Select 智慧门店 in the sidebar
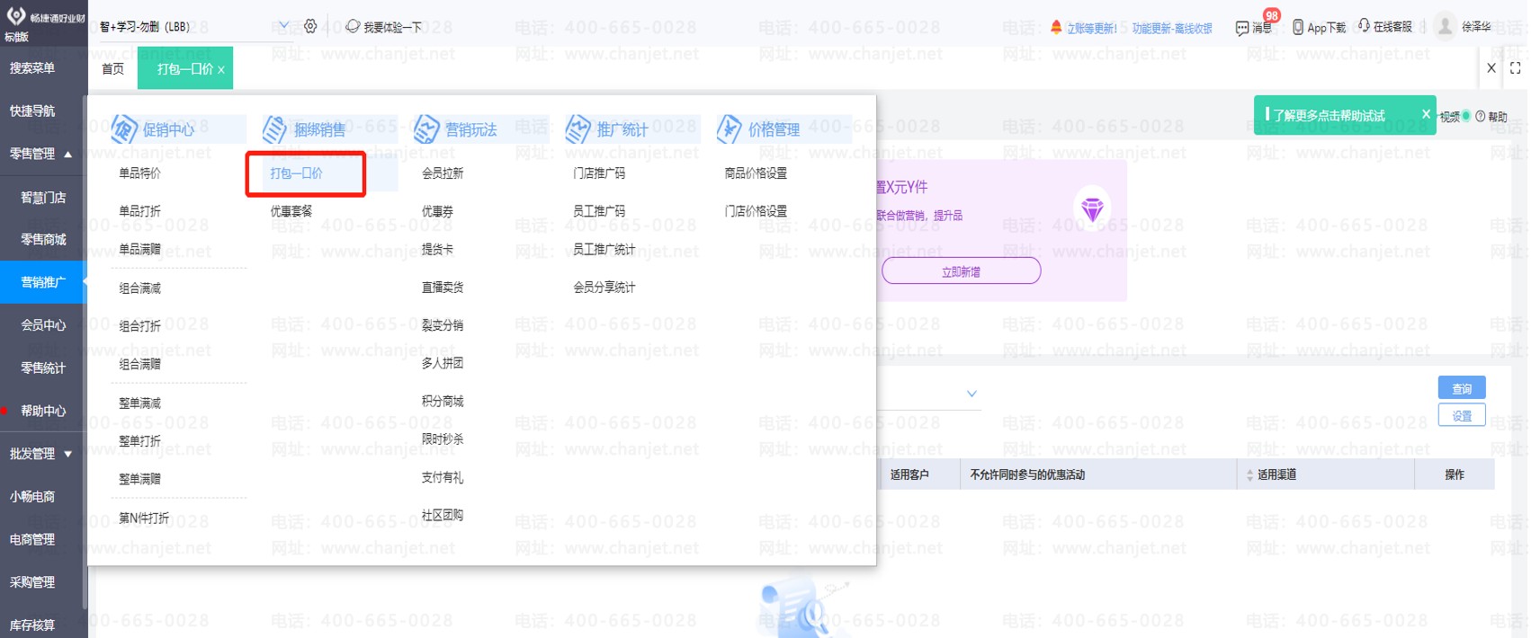The height and width of the screenshot is (638, 1531). (x=43, y=197)
